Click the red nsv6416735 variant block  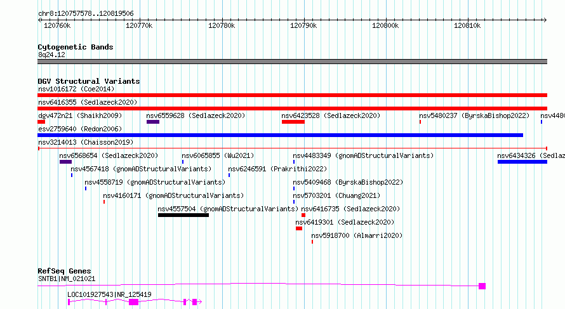[x=303, y=215]
